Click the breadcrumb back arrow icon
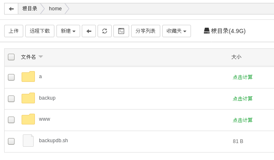Viewport: 274px width, 160px height. 11,9
